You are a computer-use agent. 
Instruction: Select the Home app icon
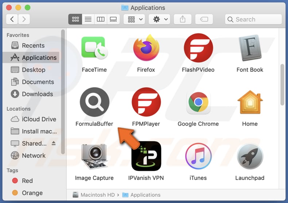[250, 102]
